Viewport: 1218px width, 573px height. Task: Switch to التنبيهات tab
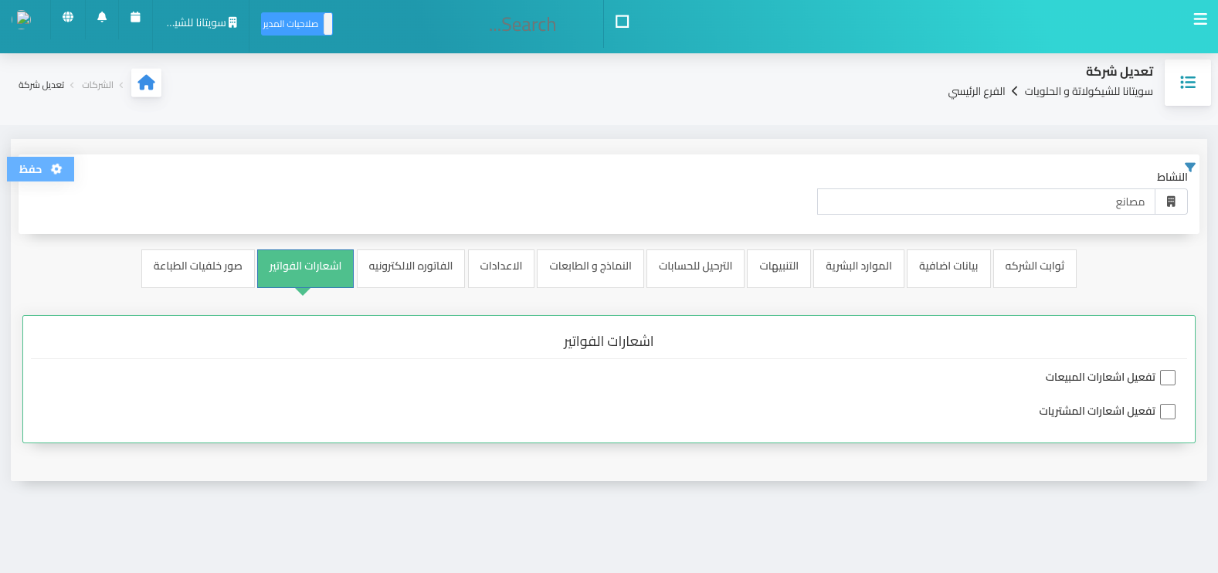779,268
